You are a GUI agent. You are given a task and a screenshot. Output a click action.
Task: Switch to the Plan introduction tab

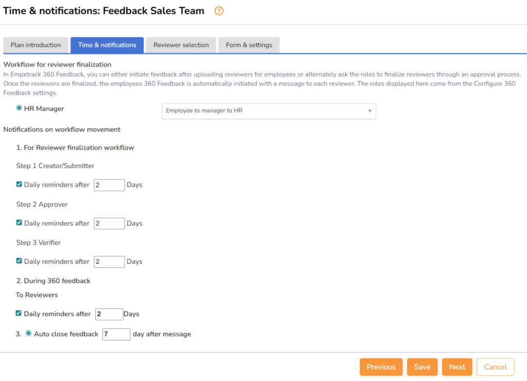point(36,45)
